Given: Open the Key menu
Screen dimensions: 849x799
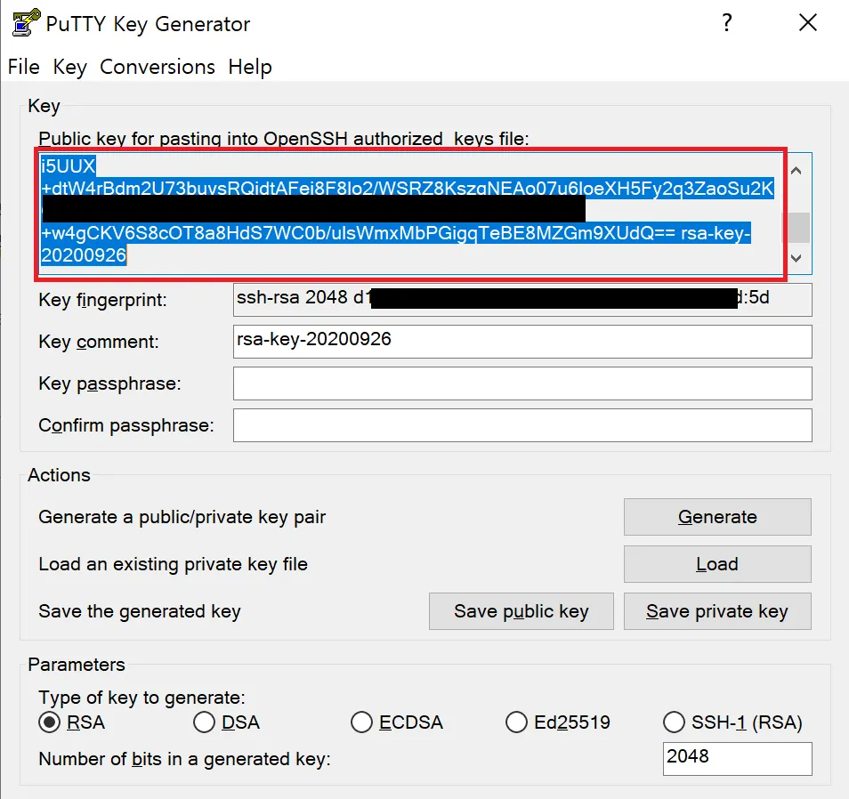Looking at the screenshot, I should point(69,67).
